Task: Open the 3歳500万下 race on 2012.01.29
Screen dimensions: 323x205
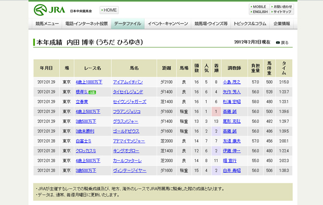Action: pos(86,122)
